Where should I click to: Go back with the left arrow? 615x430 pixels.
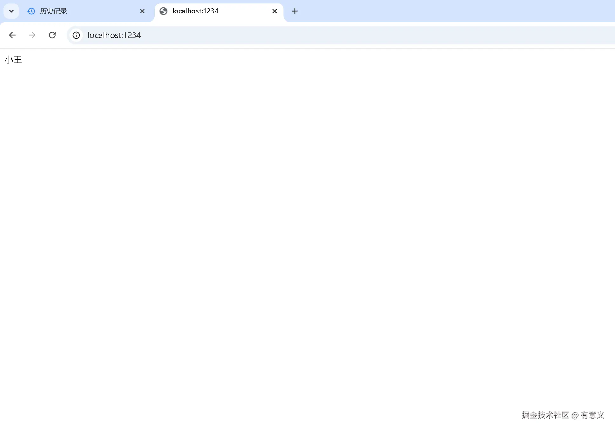(12, 35)
